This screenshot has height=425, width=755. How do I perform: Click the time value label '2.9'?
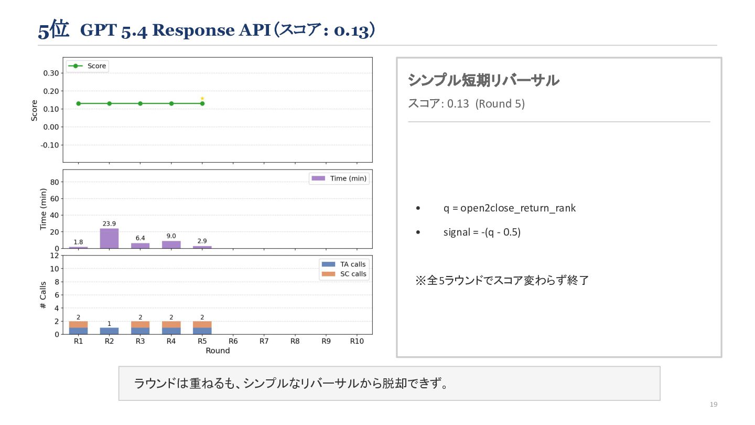202,241
